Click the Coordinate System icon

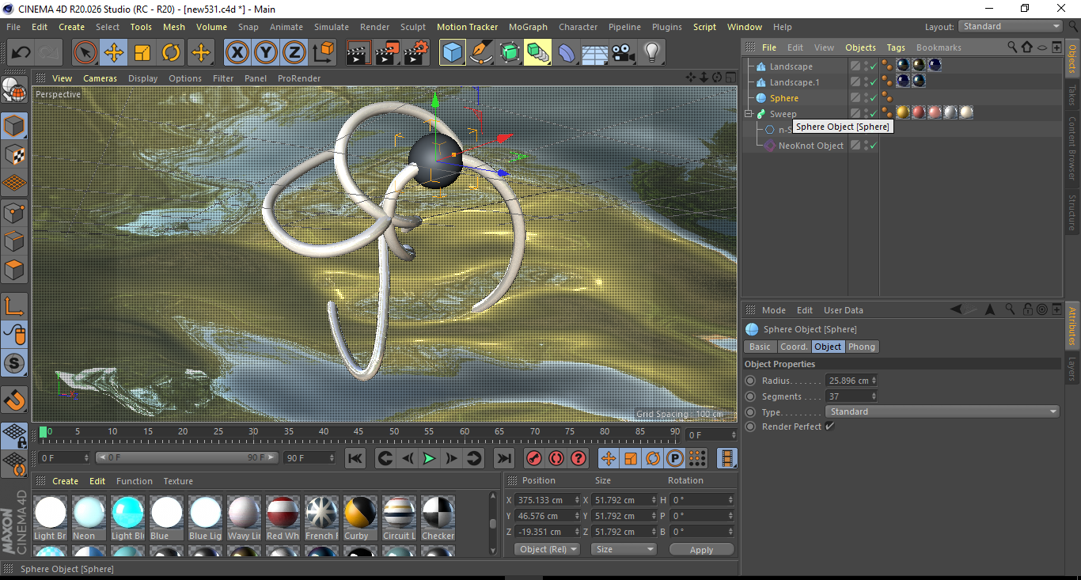click(323, 53)
